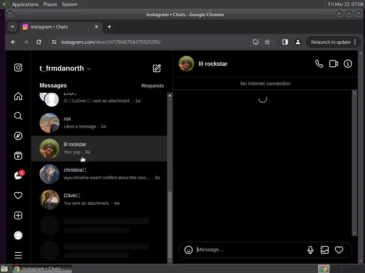The image size is (365, 273).
Task: Start an audio call with lil rockstar
Action: click(319, 64)
